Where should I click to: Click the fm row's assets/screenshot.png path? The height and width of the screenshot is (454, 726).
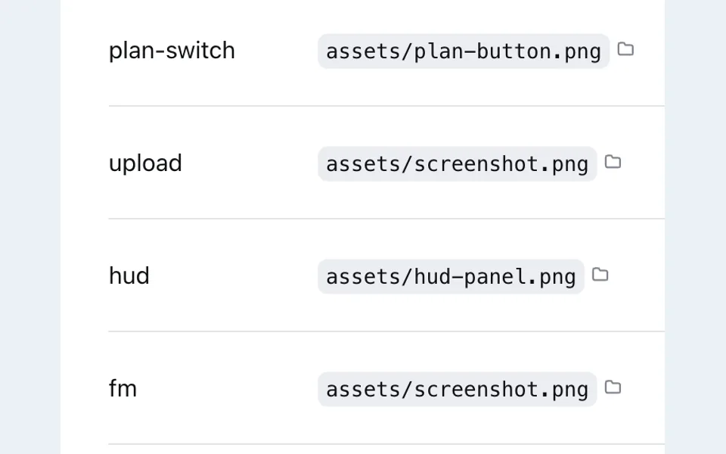(458, 389)
